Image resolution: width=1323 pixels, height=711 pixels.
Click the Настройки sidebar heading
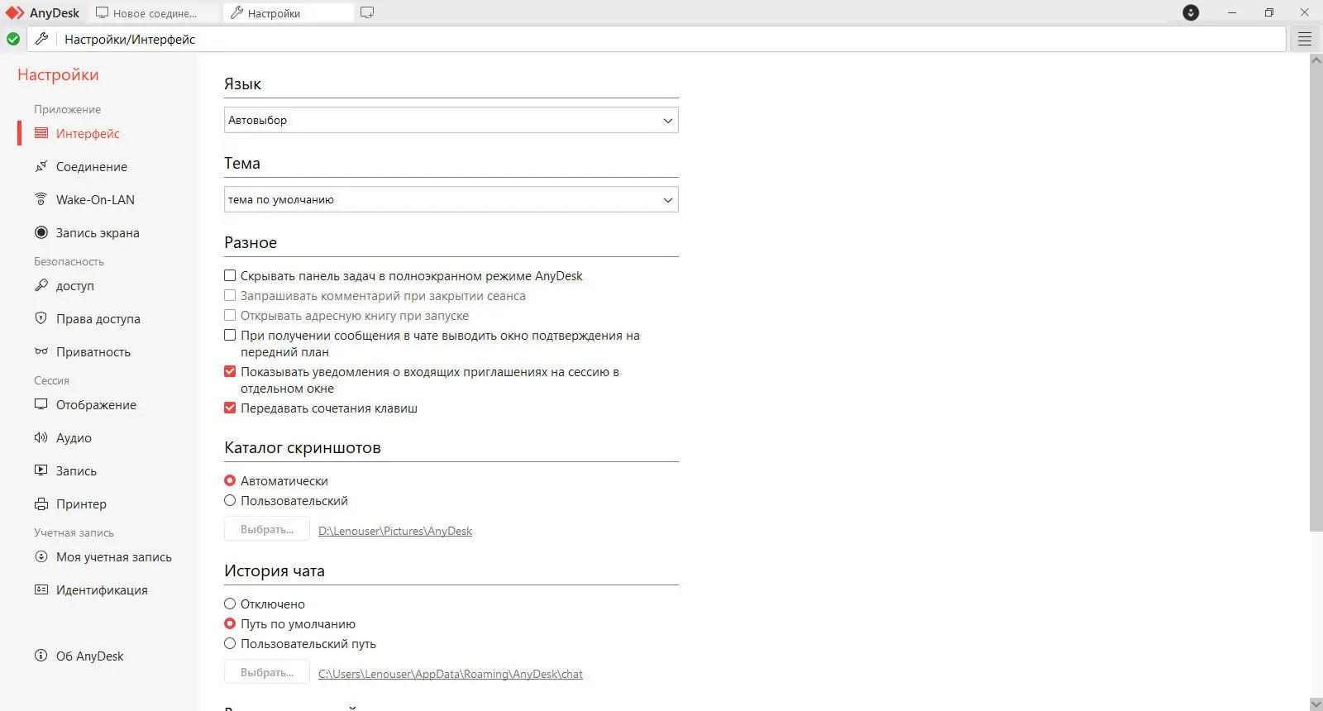[58, 74]
